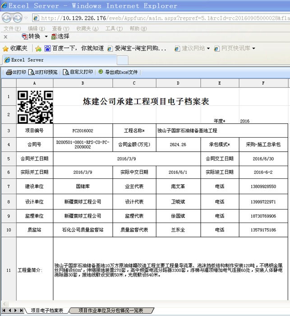Viewport: 290px width, 316px height.
Task: Click the 网页快讯库 favorites link
Action: pos(232,48)
